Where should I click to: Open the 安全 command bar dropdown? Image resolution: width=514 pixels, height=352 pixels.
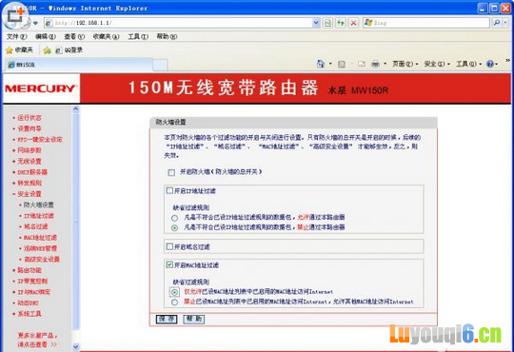coord(437,64)
